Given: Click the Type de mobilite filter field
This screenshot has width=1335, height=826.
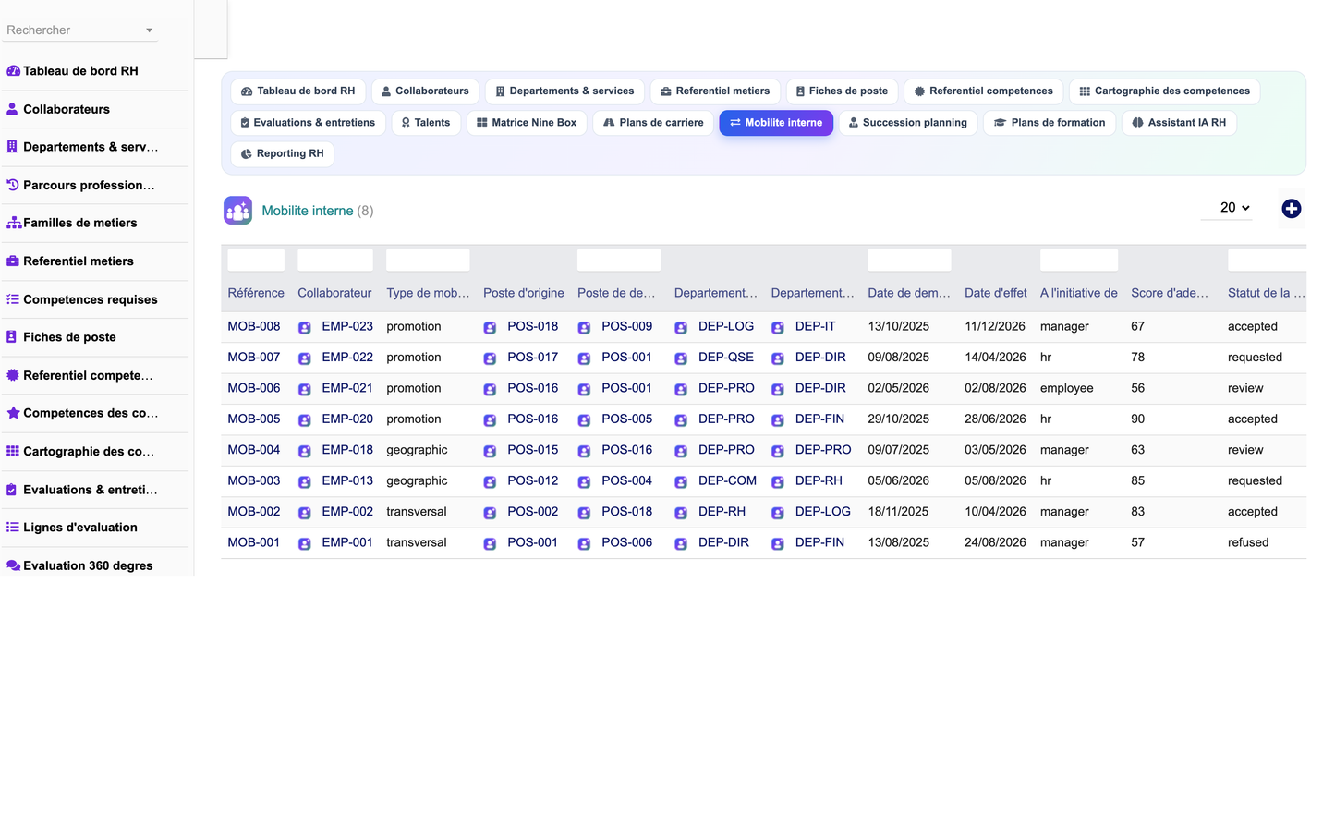Looking at the screenshot, I should click(x=428, y=260).
